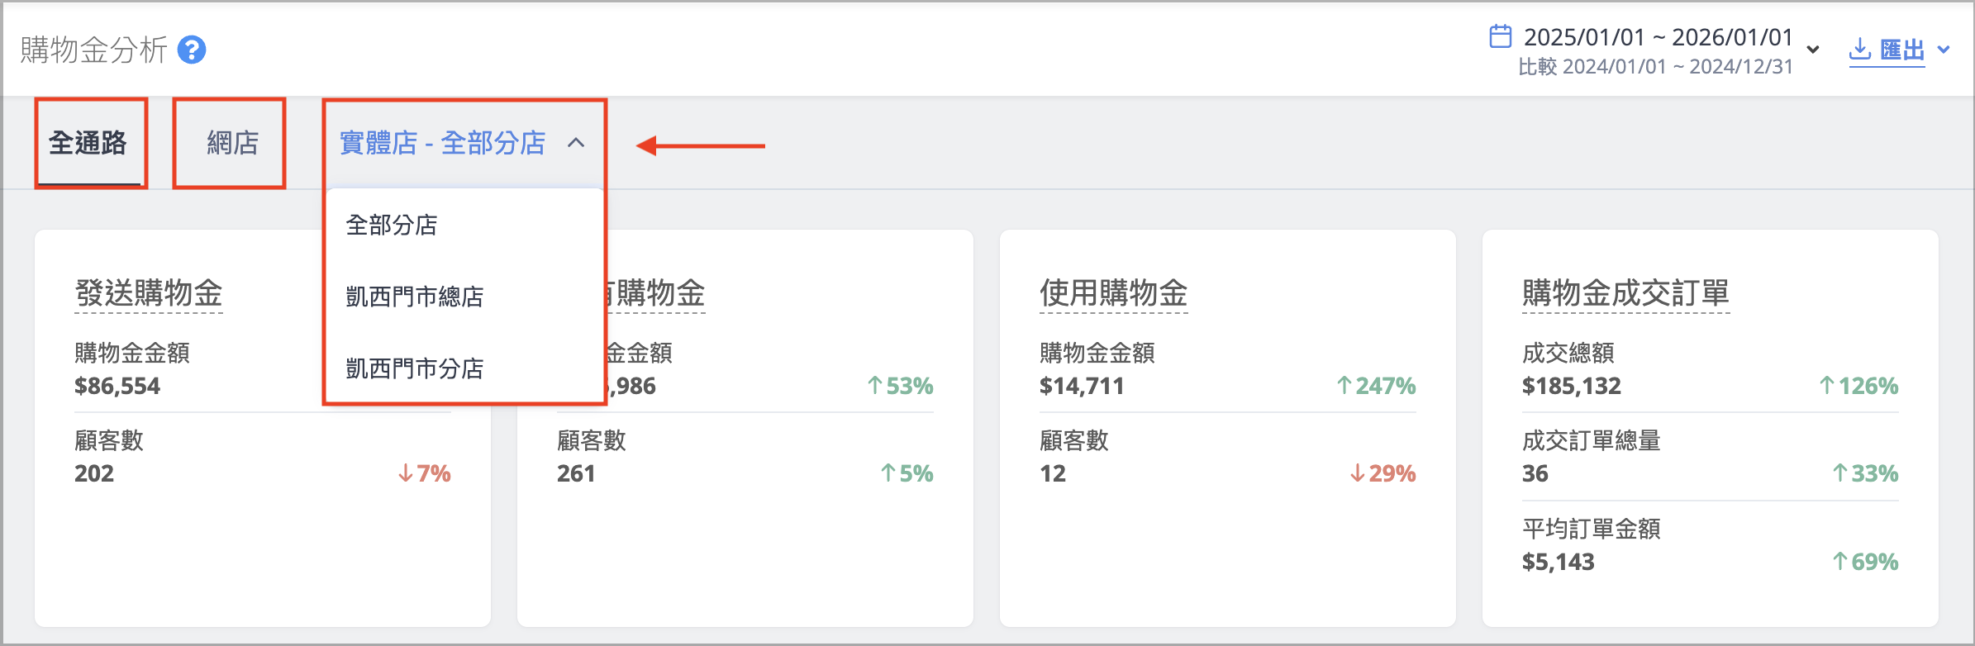Screen dimensions: 1975x646
Task: Click the customer count 12
Action: pyautogui.click(x=1053, y=473)
